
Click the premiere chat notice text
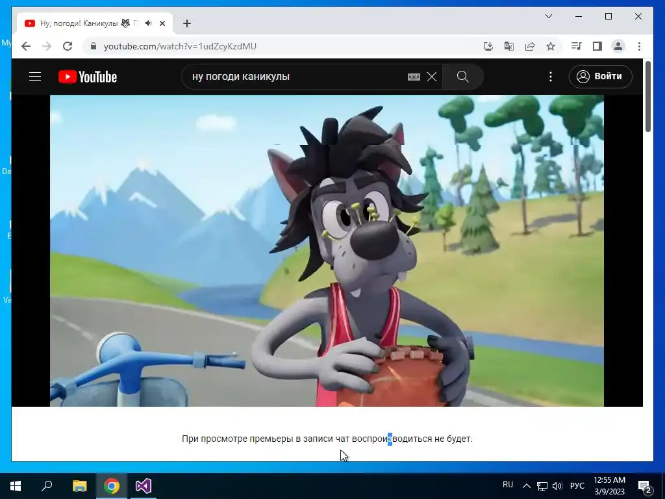pyautogui.click(x=327, y=439)
